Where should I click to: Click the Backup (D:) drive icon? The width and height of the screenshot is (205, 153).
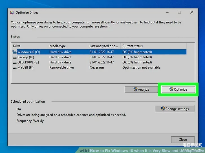(x=15, y=57)
